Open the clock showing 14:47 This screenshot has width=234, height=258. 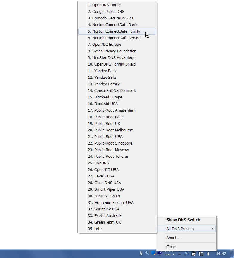(221, 254)
